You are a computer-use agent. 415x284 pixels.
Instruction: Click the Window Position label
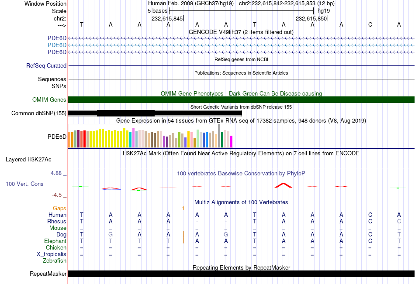coord(45,3)
